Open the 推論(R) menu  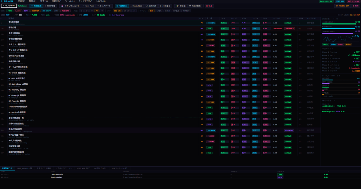click(x=33, y=1)
